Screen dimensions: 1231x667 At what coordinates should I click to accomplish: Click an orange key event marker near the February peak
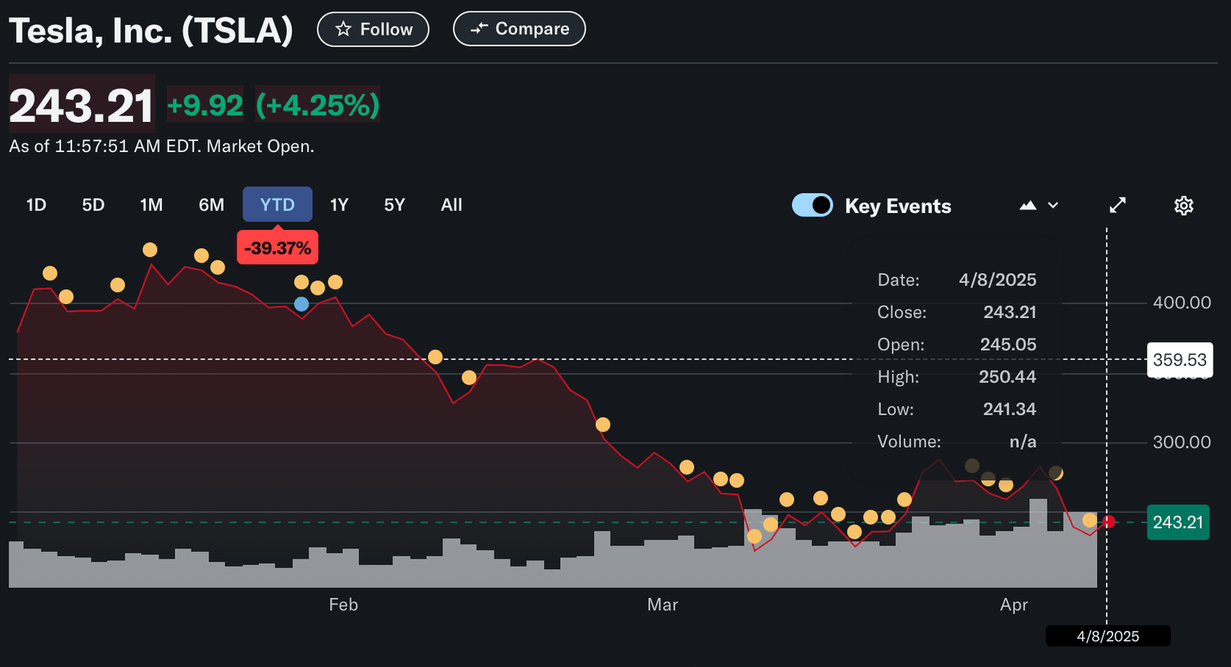150,250
